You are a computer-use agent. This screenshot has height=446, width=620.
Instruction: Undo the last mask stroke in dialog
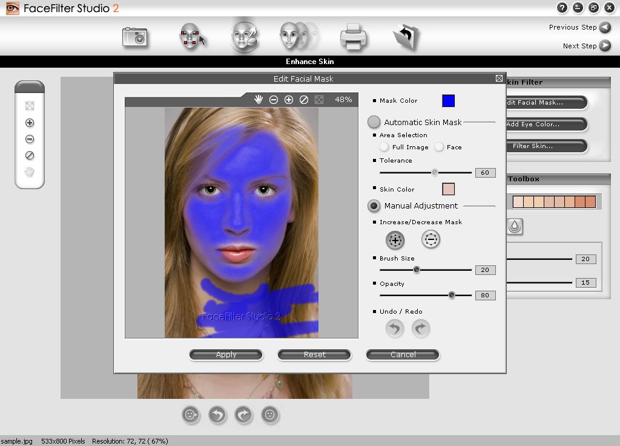(x=395, y=328)
